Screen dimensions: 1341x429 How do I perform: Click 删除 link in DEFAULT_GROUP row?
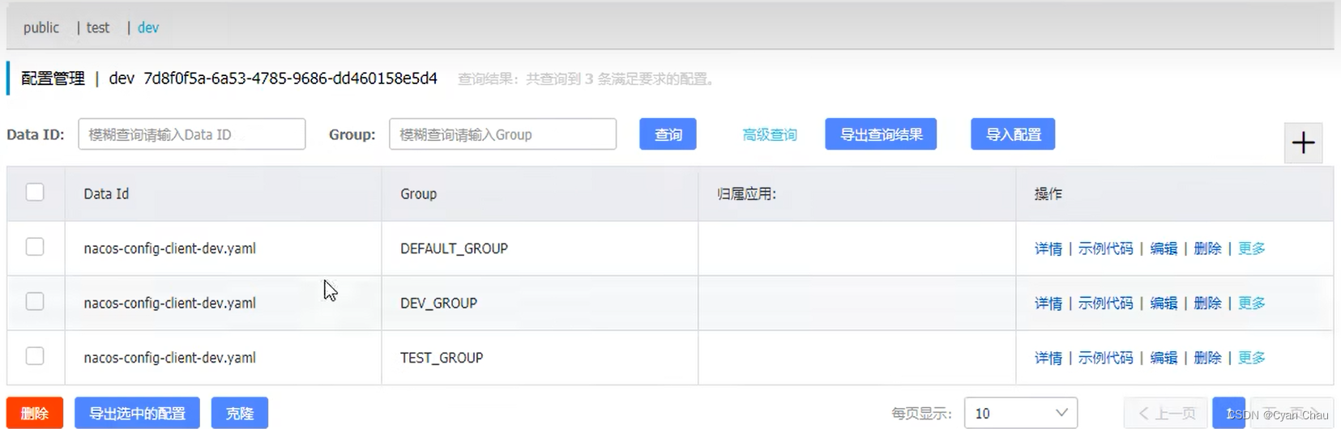(1207, 248)
